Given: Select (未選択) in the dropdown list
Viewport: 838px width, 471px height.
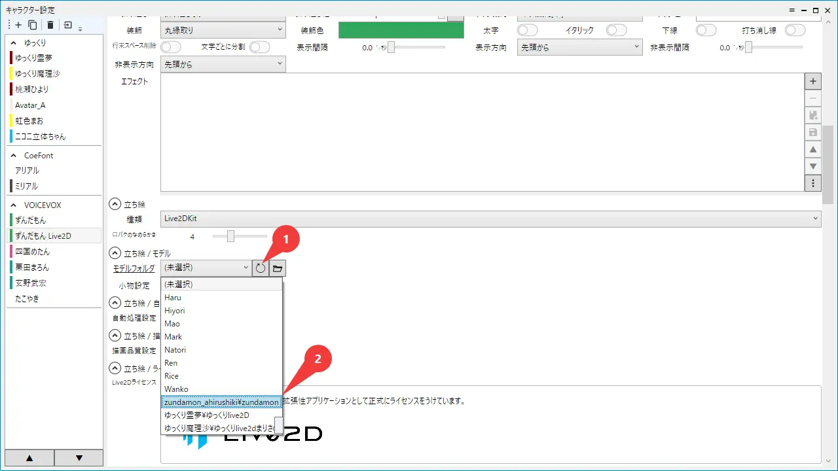Looking at the screenshot, I should point(222,285).
